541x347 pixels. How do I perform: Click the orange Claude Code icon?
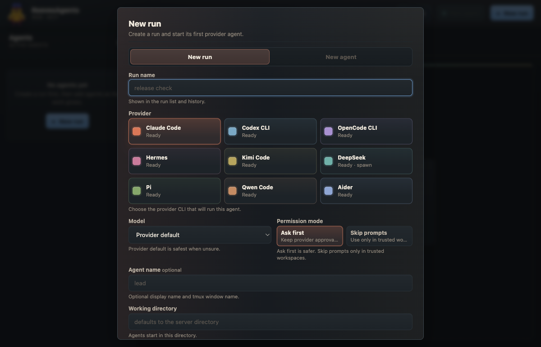137,131
